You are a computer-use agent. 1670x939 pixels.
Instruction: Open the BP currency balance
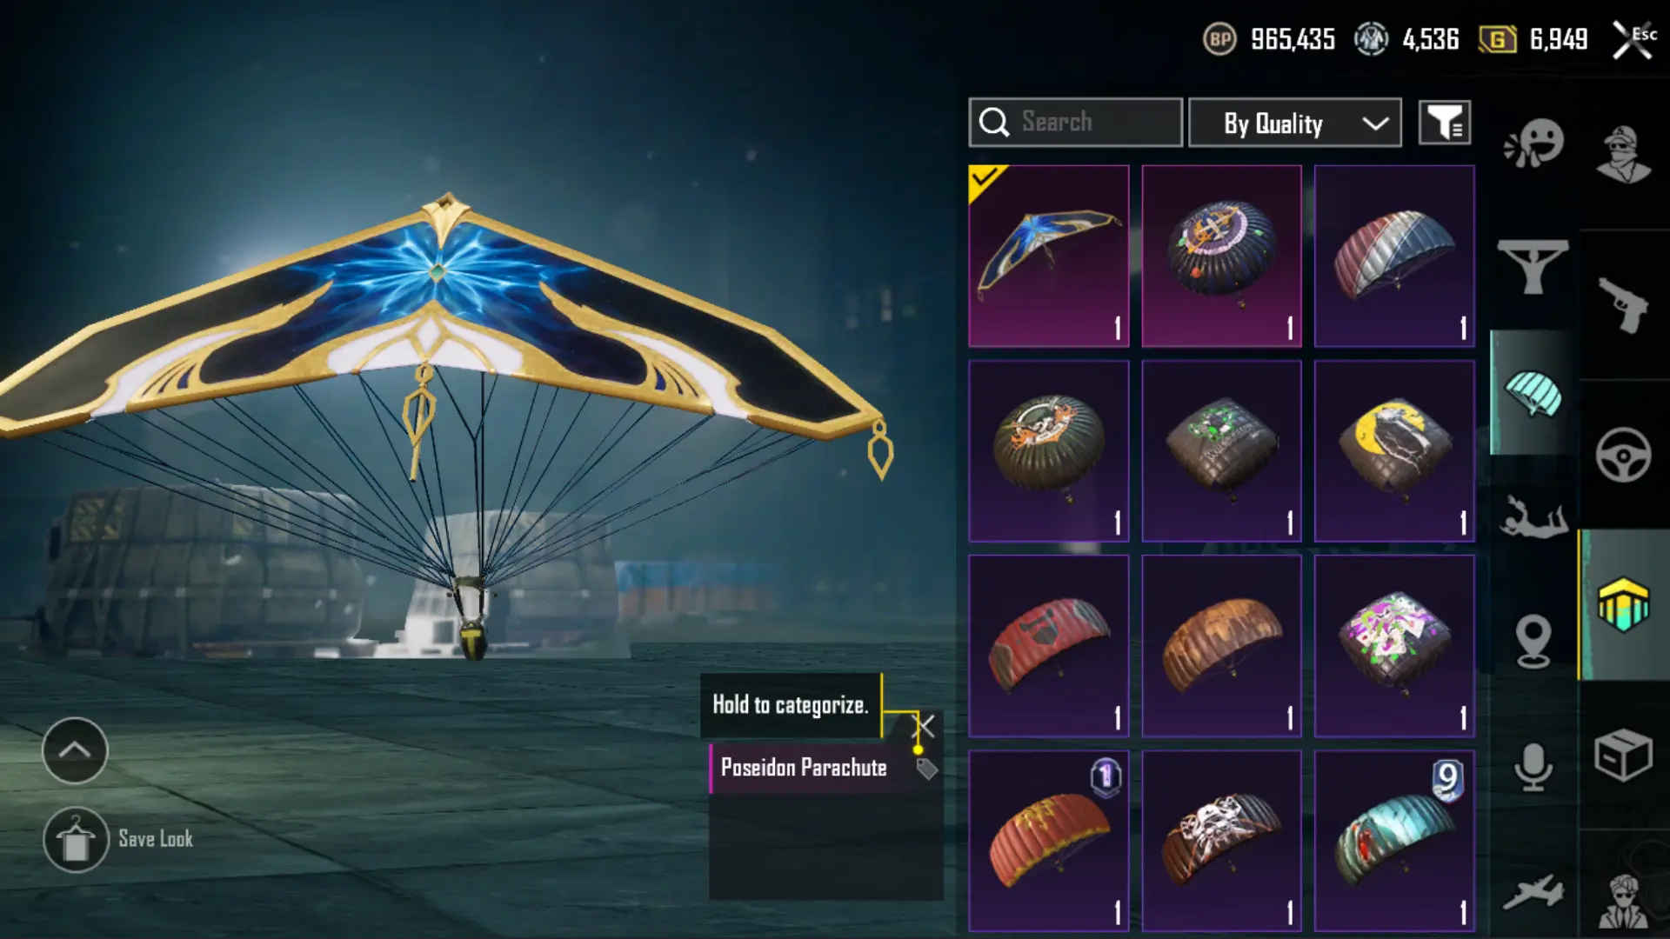[x=1269, y=39]
